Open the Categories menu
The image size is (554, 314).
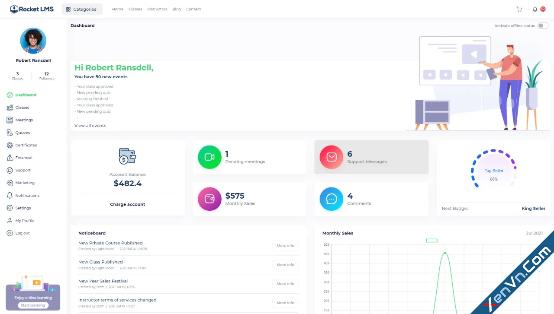82,9
